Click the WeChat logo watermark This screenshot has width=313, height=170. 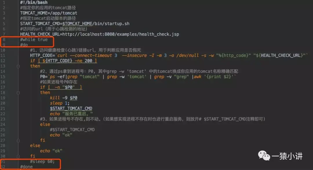[x=264, y=156]
